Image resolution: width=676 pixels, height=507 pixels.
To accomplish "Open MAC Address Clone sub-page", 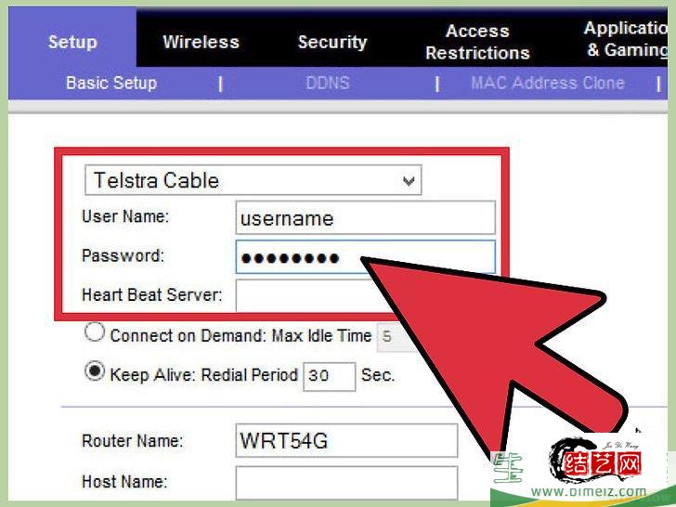I will [x=548, y=83].
